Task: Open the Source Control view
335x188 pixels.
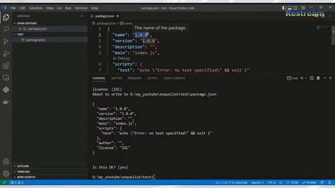Action: pos(6,41)
